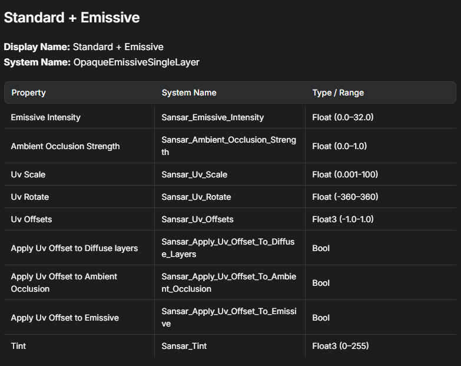Image resolution: width=461 pixels, height=366 pixels.
Task: Click the "Float (0.0–32.0)" range cell
Action: pos(343,117)
